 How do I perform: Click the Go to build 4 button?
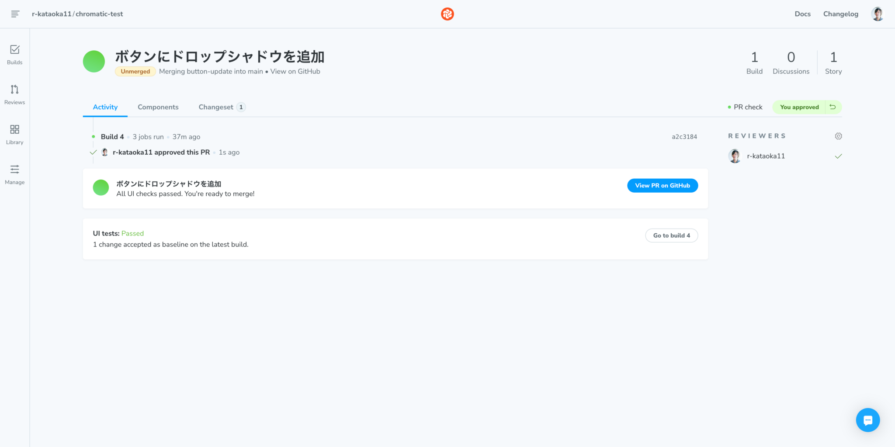click(x=671, y=236)
